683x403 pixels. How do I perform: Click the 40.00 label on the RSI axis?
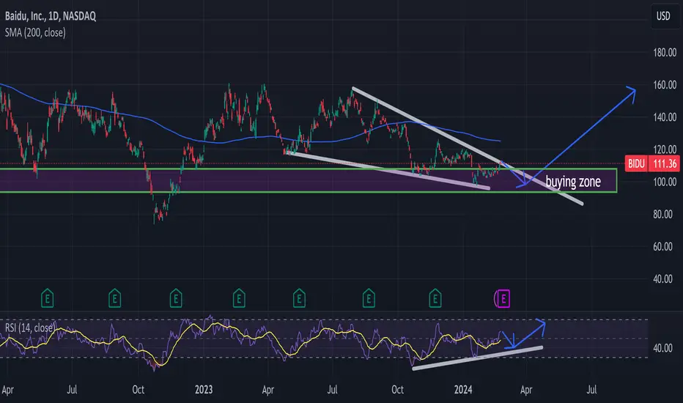tap(663, 348)
